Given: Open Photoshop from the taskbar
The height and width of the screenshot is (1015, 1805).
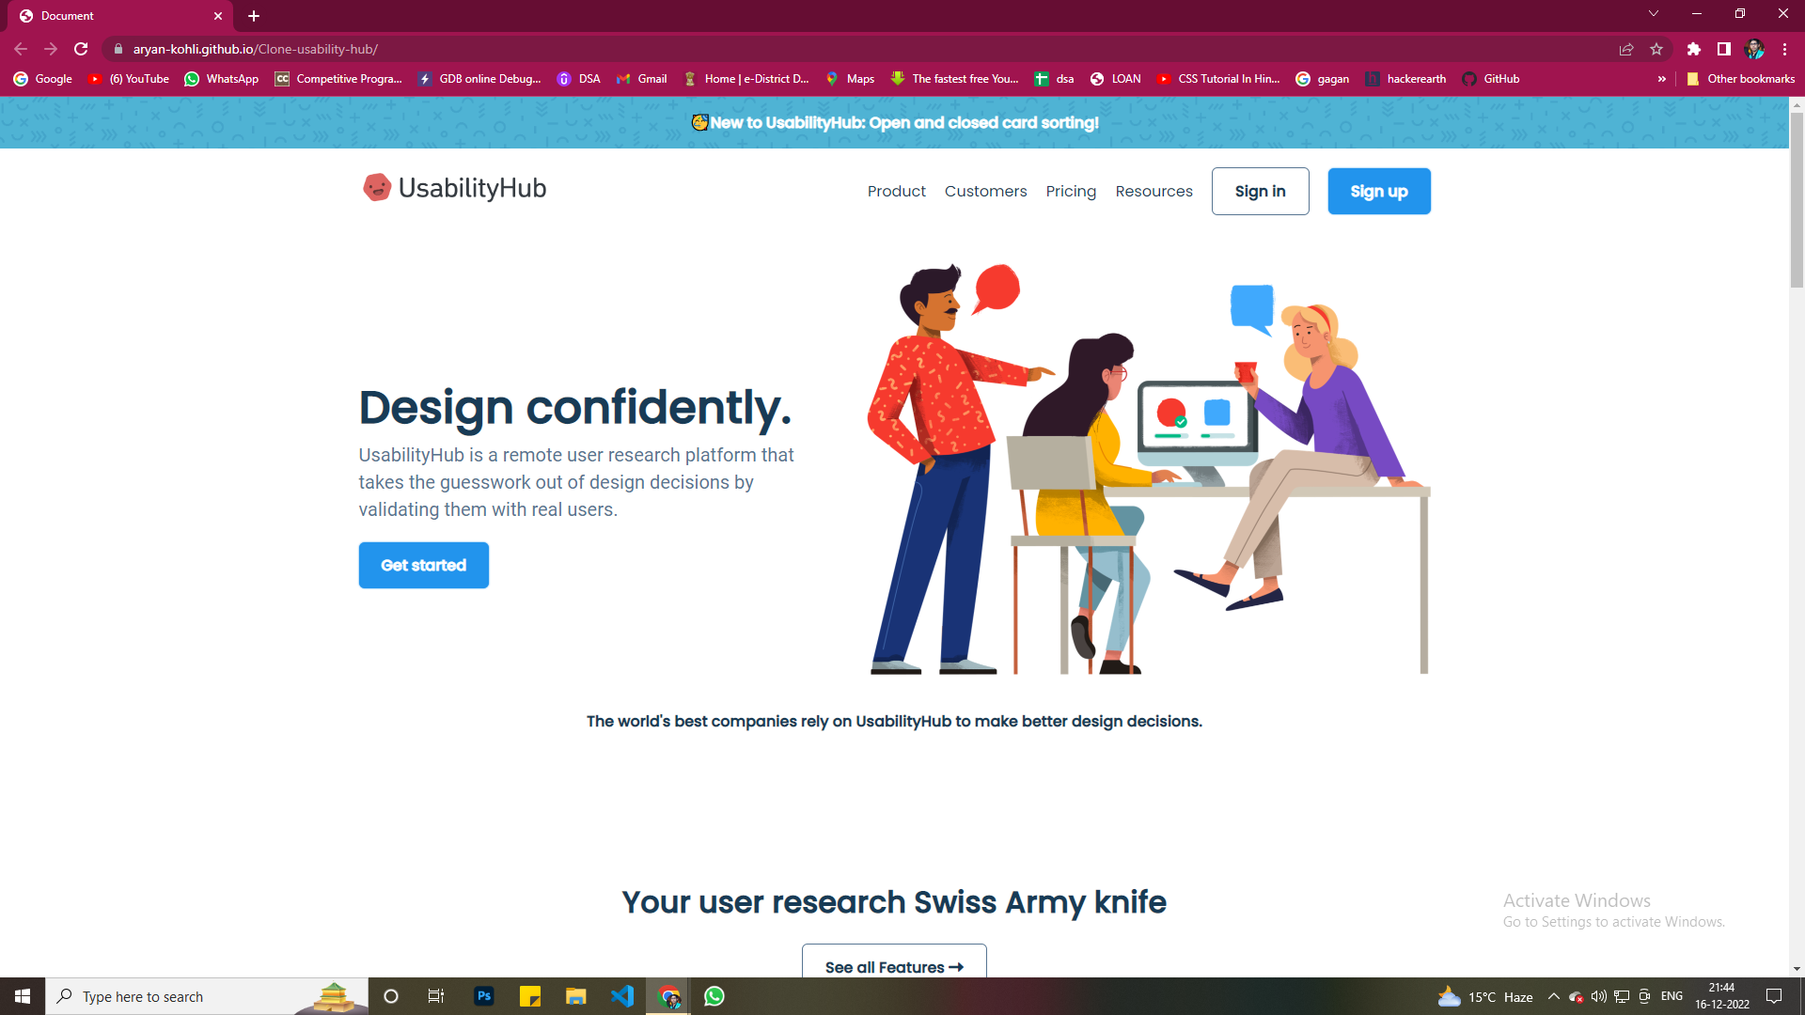Looking at the screenshot, I should tap(484, 996).
